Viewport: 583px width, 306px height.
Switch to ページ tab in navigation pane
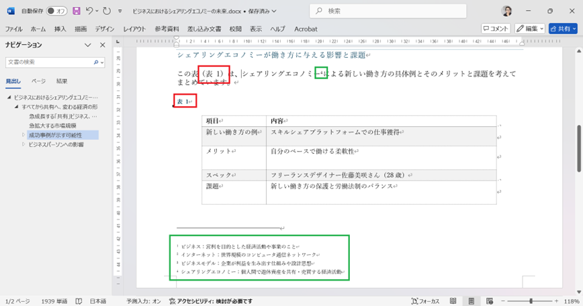[39, 81]
